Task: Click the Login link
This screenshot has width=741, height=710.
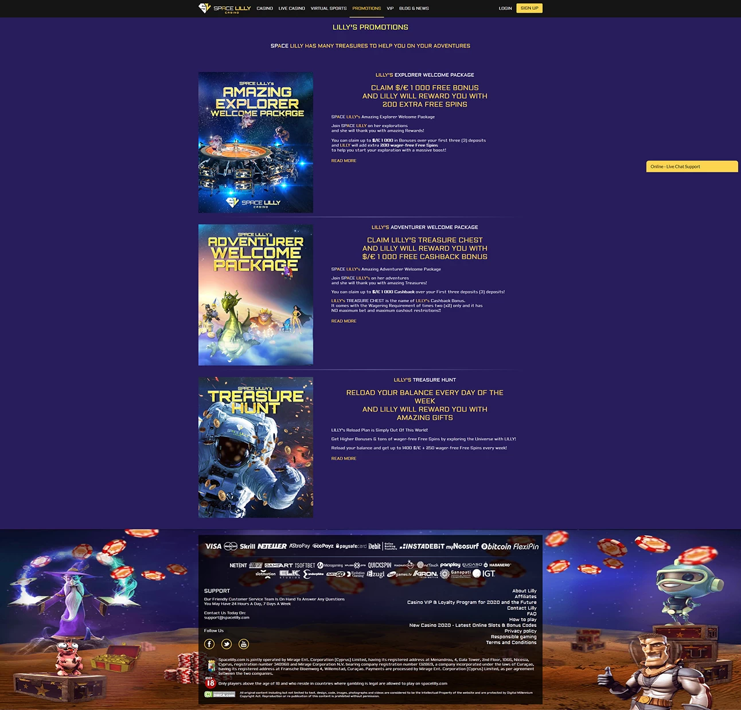Action: click(505, 9)
